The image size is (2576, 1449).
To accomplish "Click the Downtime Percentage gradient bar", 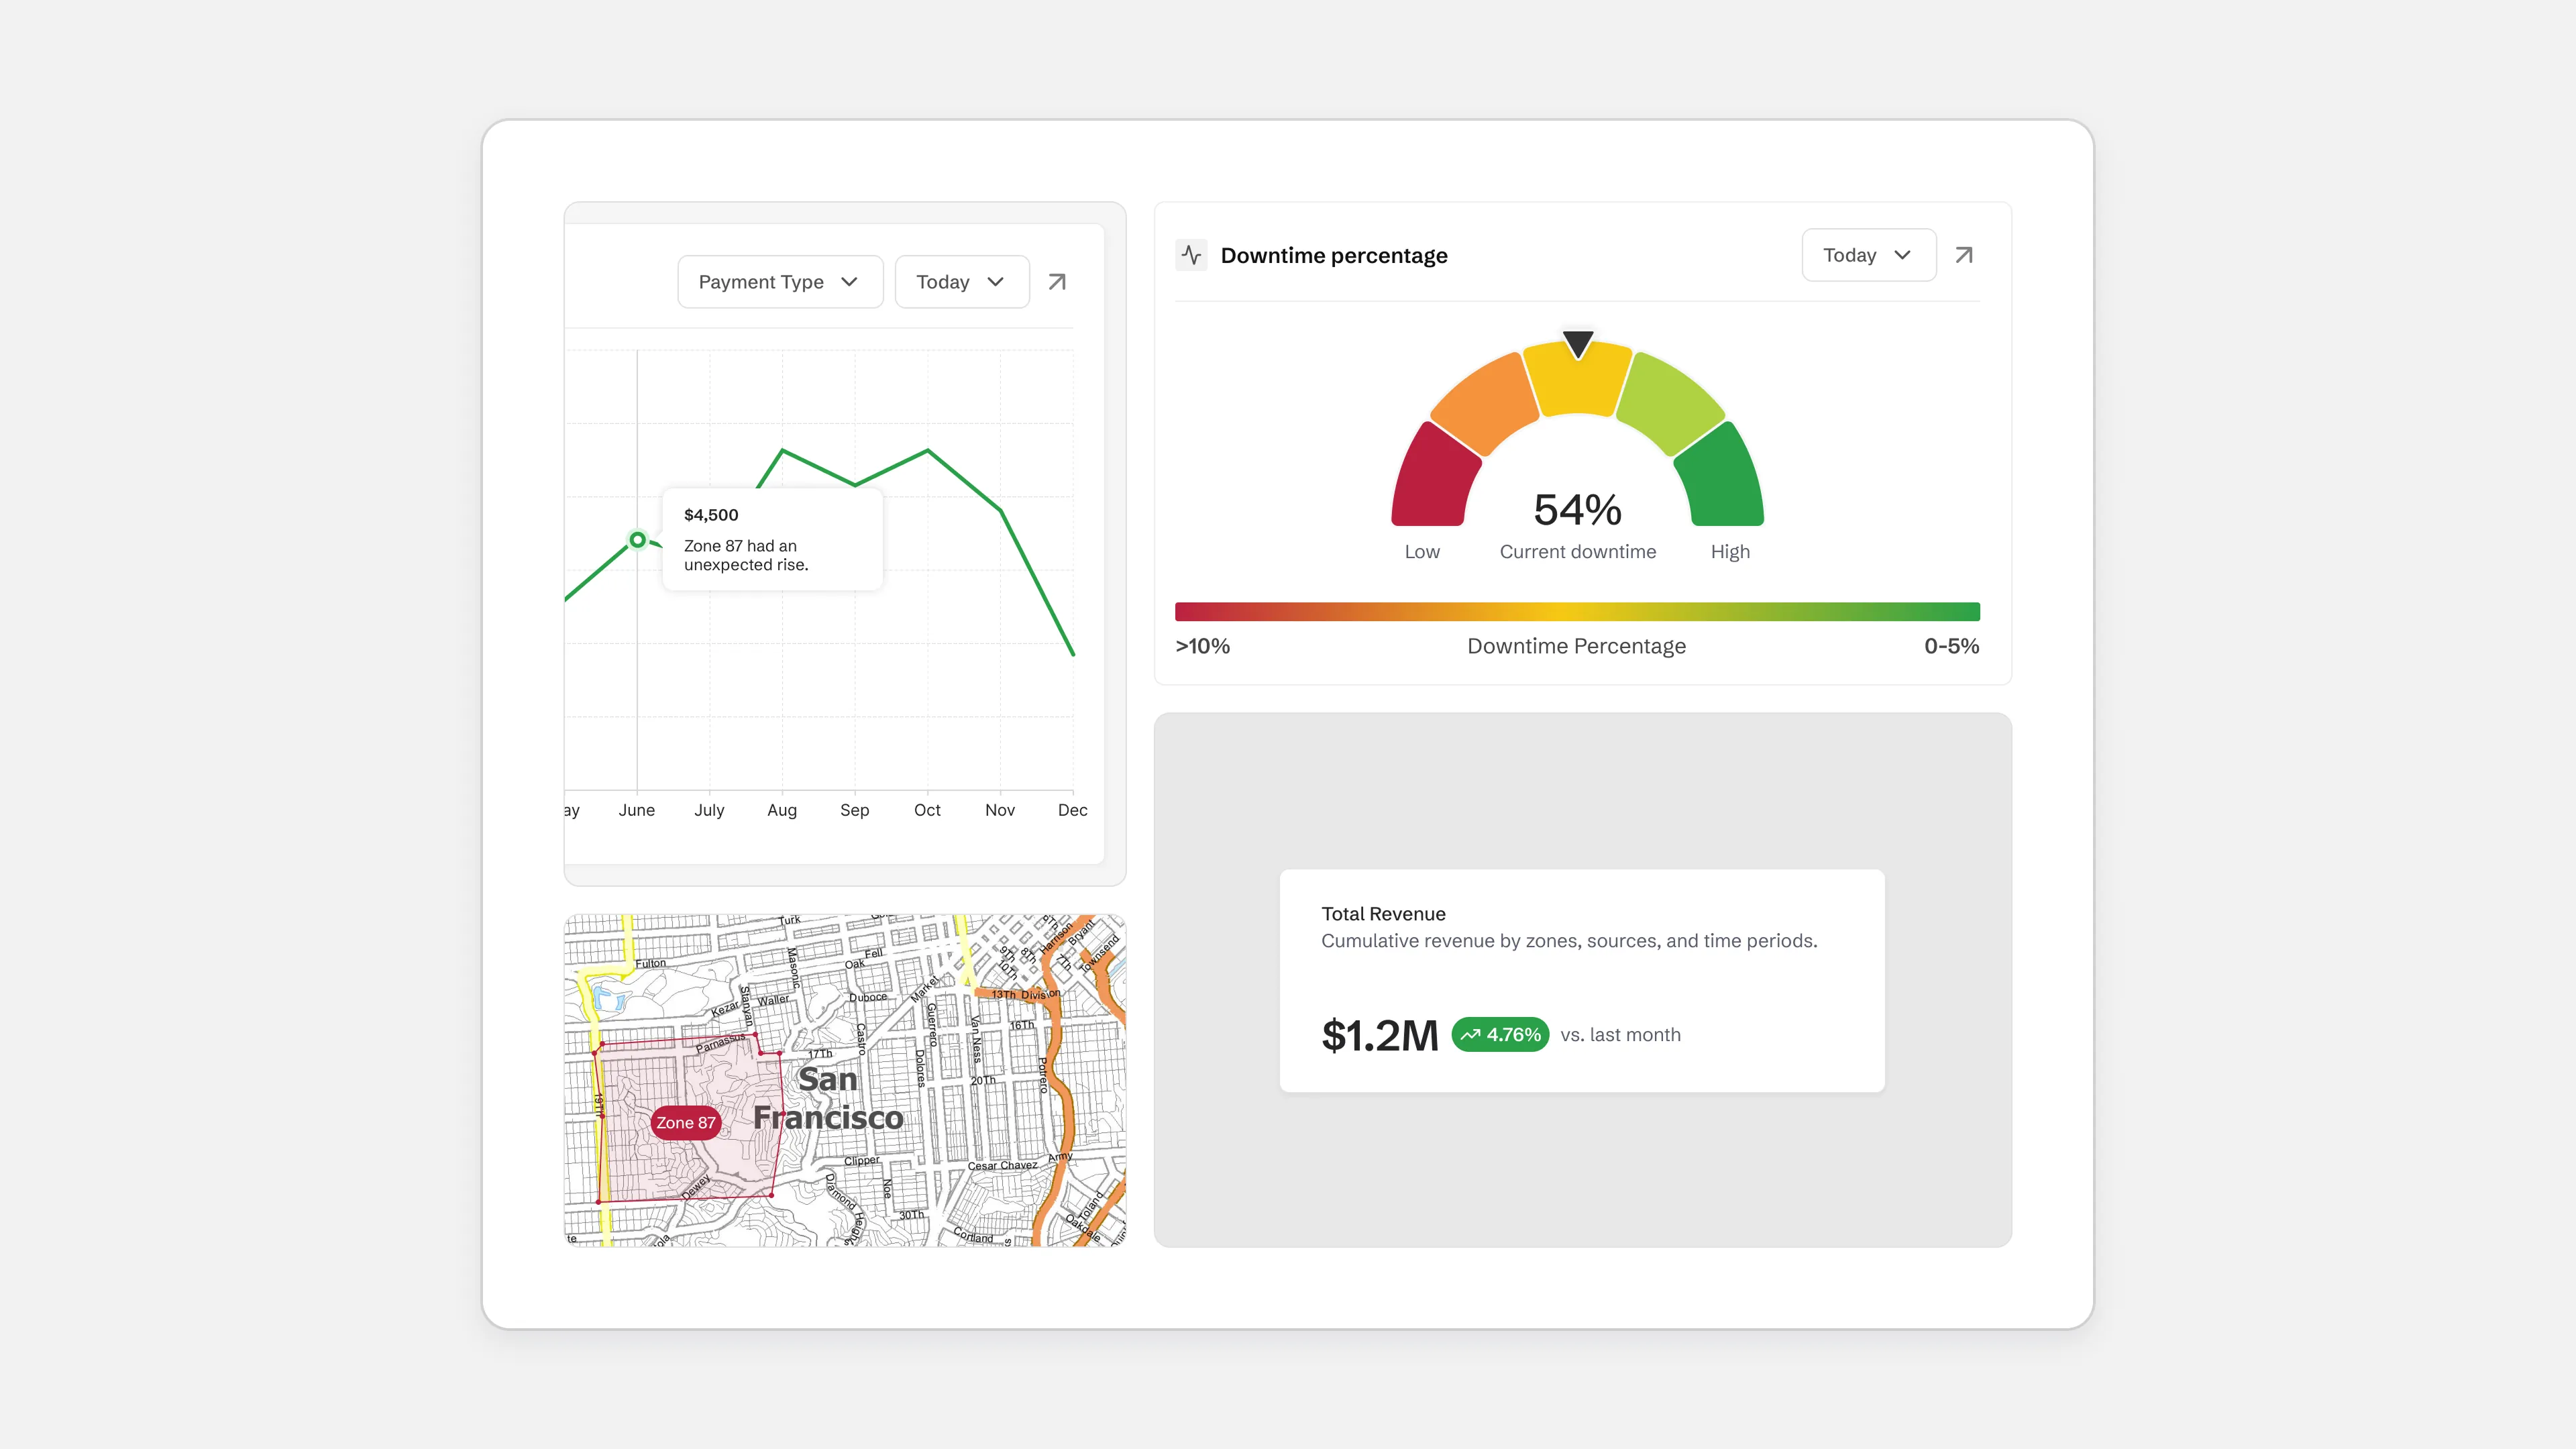I will tap(1577, 612).
